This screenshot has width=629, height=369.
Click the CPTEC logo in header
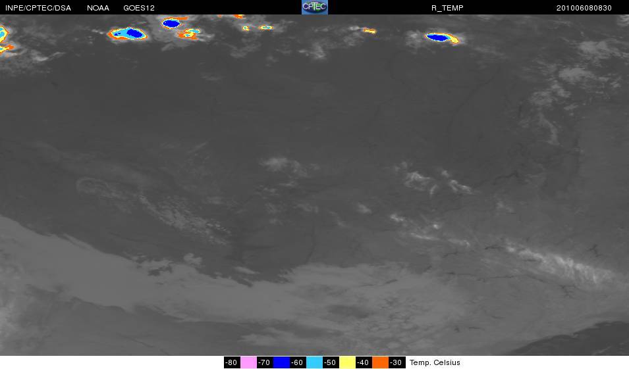(315, 7)
